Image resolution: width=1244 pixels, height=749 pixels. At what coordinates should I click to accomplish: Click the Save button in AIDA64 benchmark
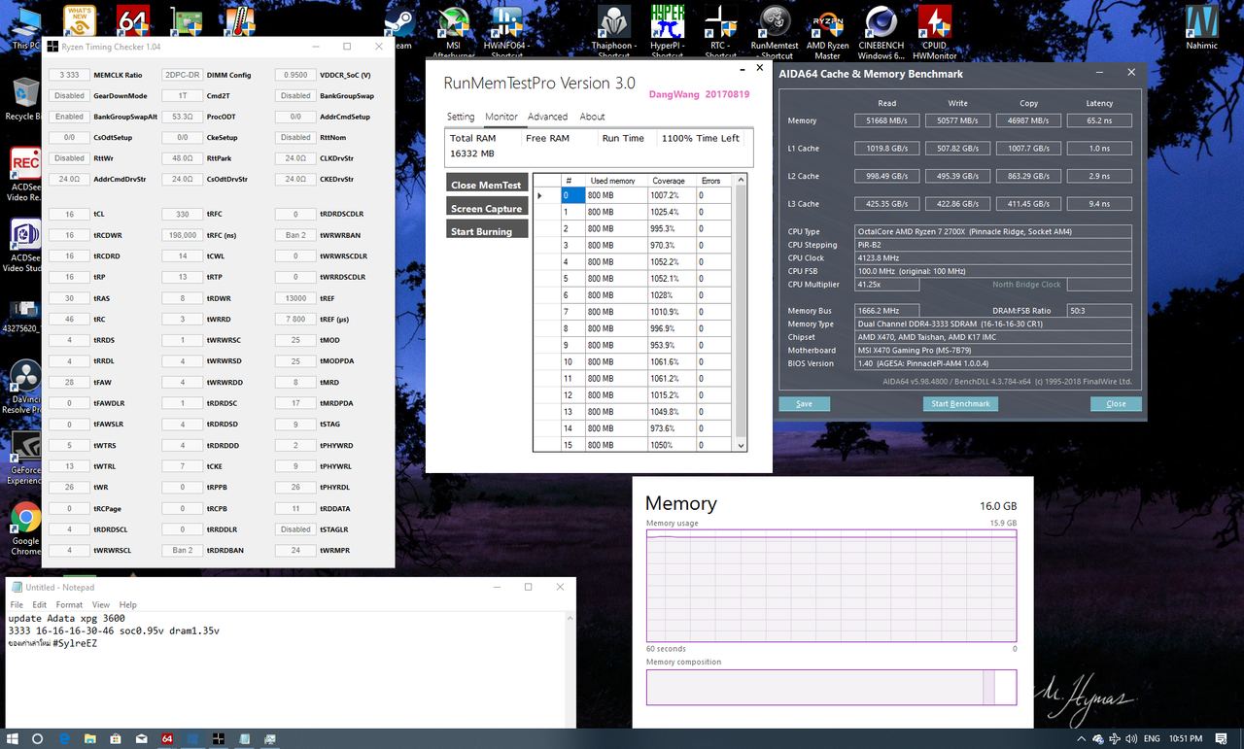[804, 403]
